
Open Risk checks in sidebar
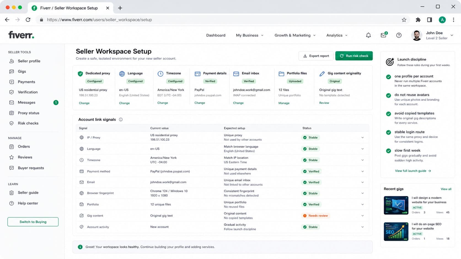click(28, 123)
